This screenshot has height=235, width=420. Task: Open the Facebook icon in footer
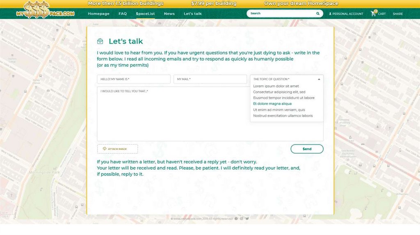coord(236,219)
